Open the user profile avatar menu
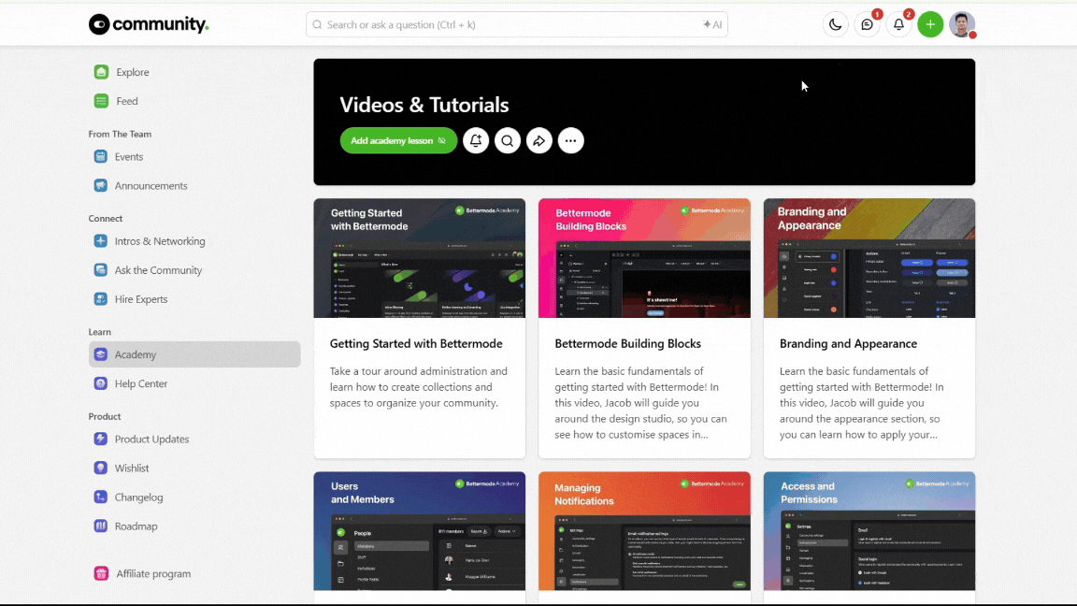This screenshot has height=606, width=1077. click(x=961, y=25)
